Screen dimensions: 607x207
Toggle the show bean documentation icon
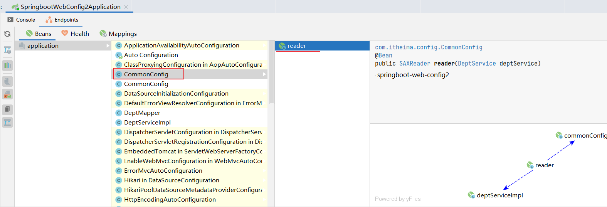click(x=7, y=110)
